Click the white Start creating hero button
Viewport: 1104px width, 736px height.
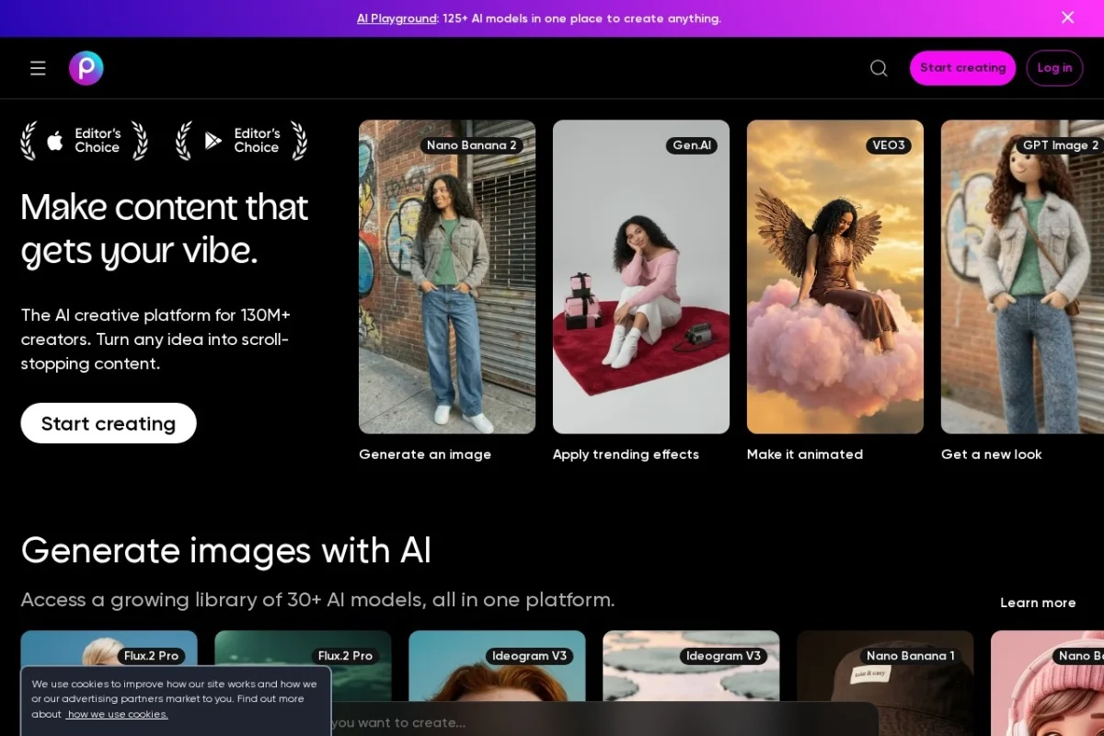109,423
